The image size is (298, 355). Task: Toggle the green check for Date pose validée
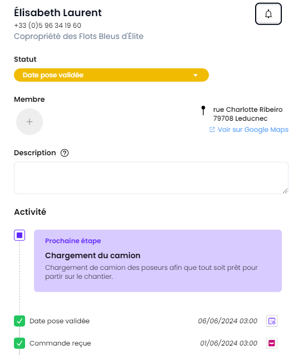(19, 321)
